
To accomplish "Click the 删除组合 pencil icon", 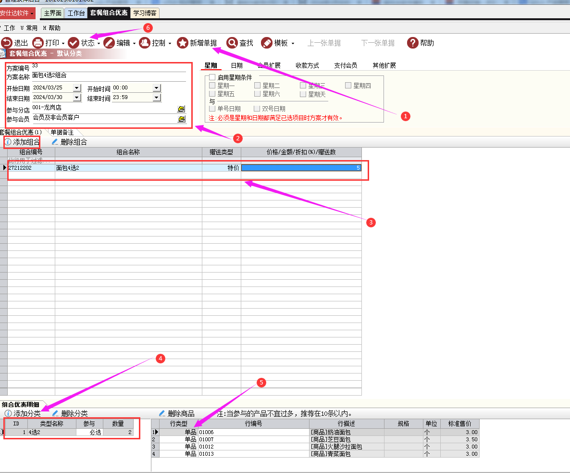I will pyautogui.click(x=55, y=142).
